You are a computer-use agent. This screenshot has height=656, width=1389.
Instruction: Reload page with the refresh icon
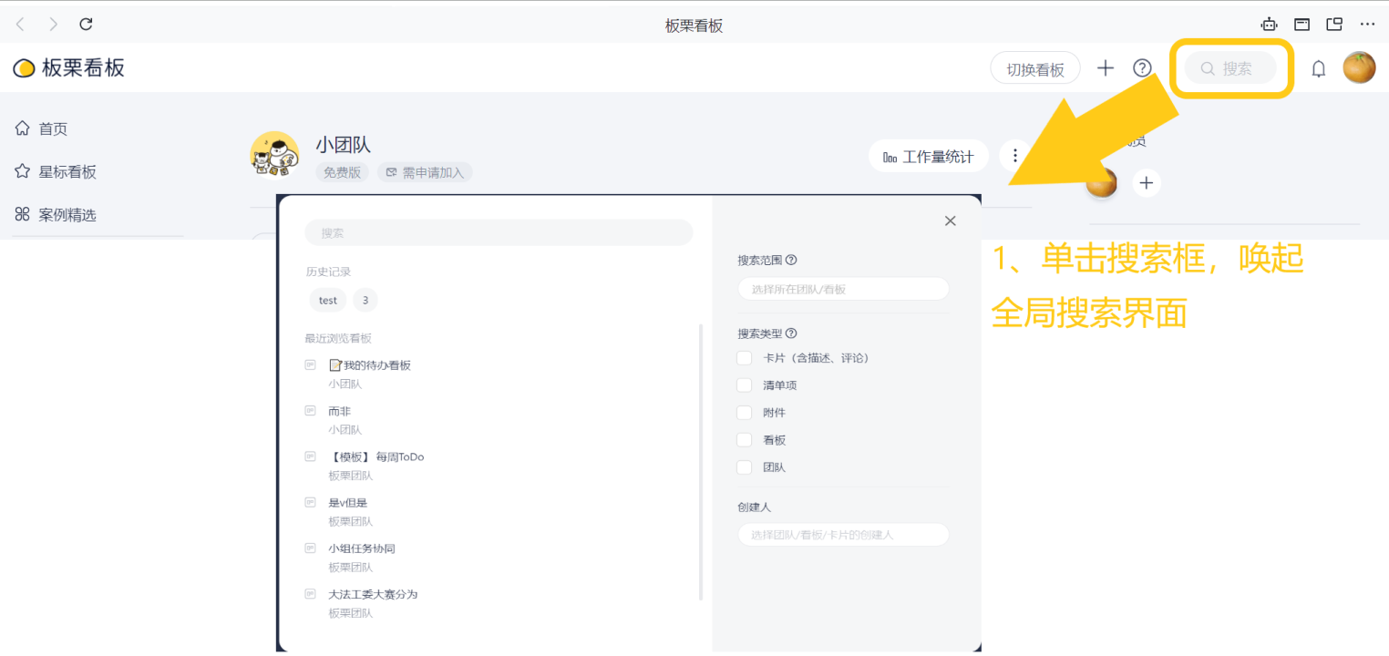tap(86, 25)
